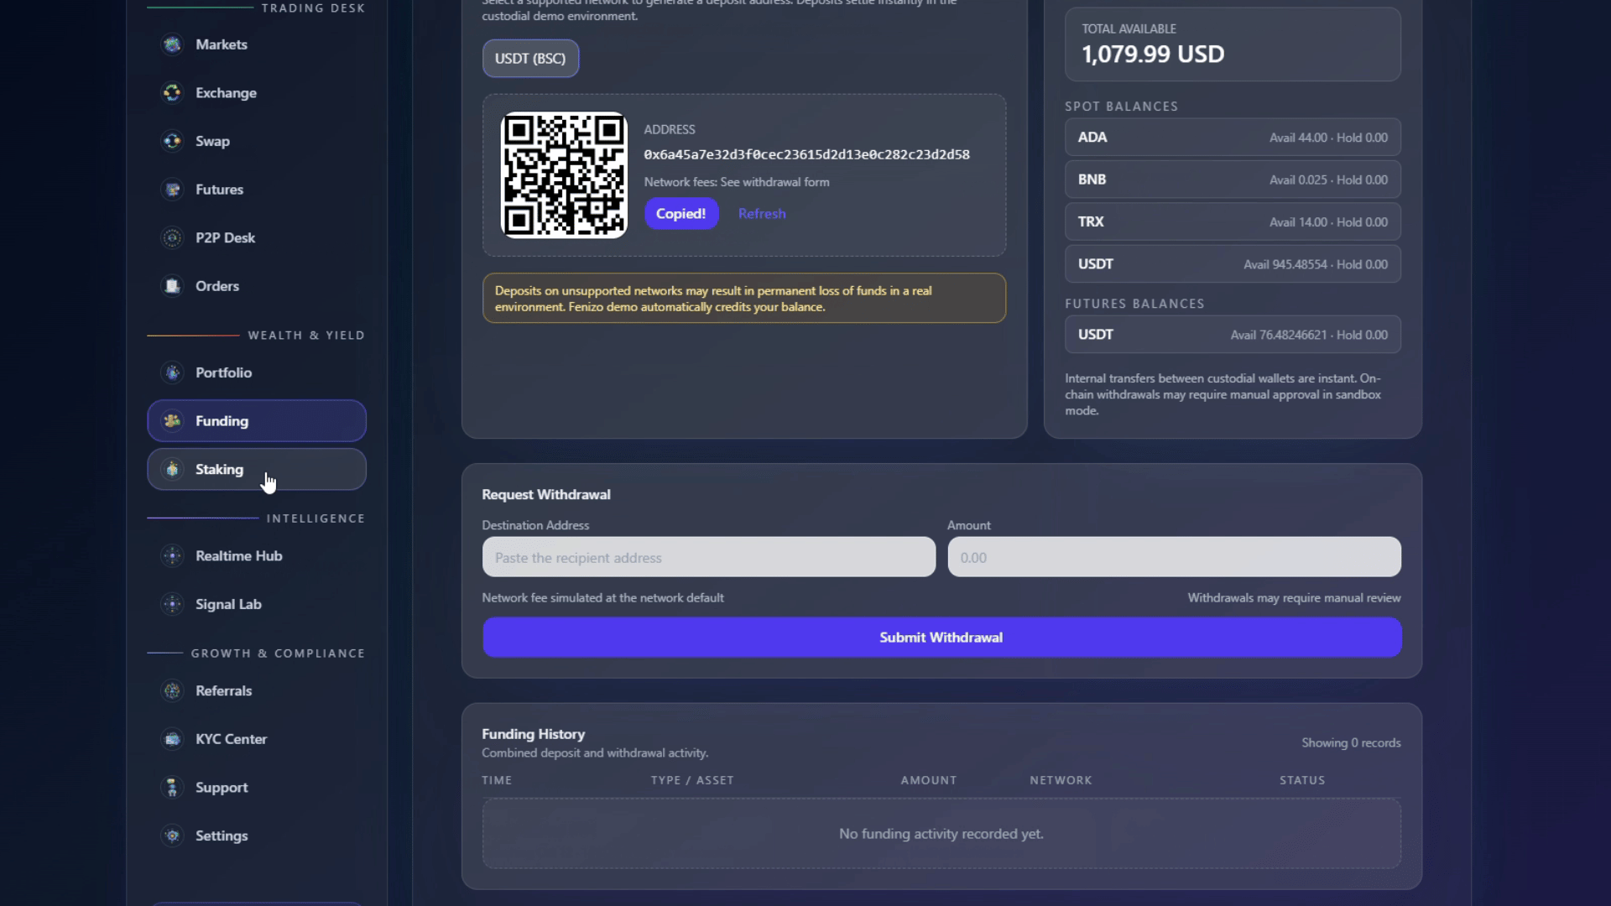Open the Staking section
Image resolution: width=1611 pixels, height=906 pixels.
tap(256, 469)
